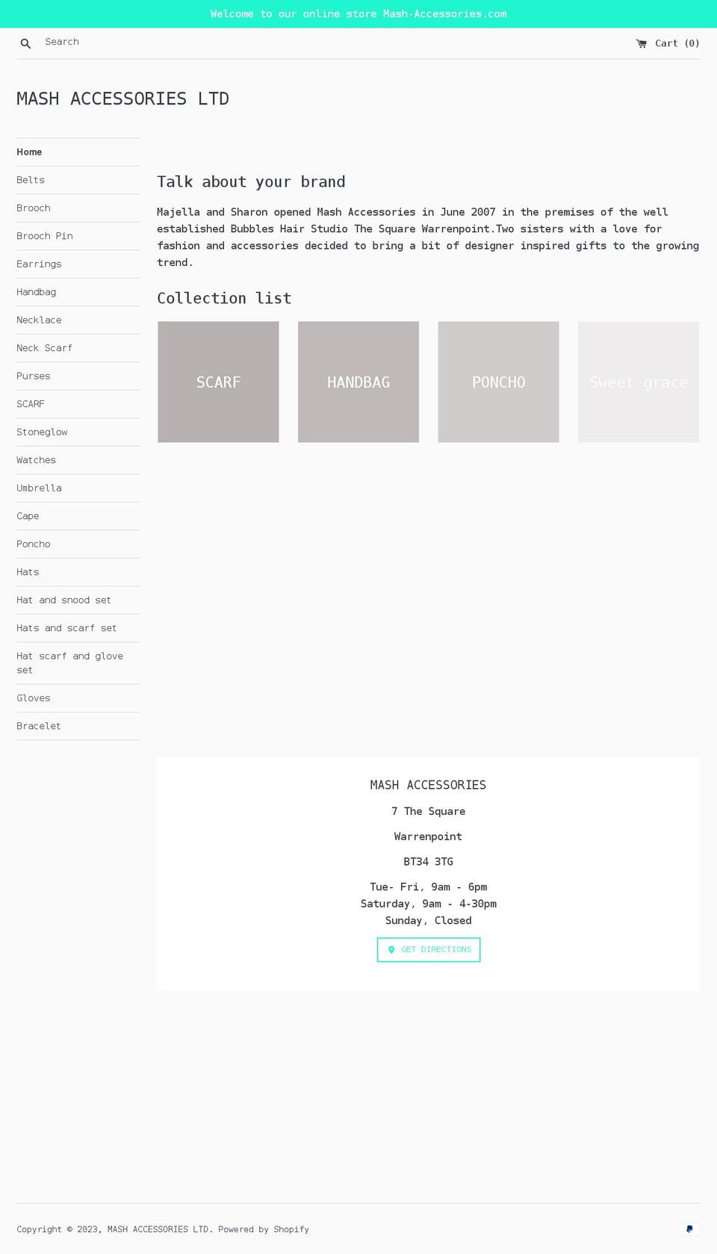Go to Brooch Pin category
Viewport: 717px width, 1254px height.
(78, 236)
